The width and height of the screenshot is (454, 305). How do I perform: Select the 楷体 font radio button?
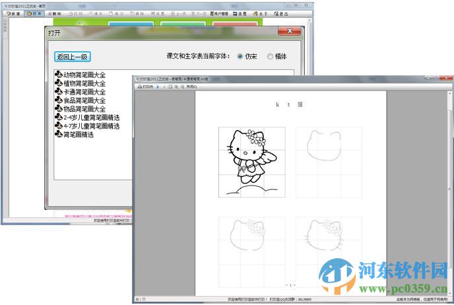270,57
